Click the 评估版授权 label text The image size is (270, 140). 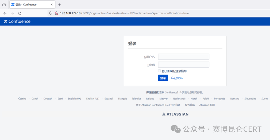152,92
